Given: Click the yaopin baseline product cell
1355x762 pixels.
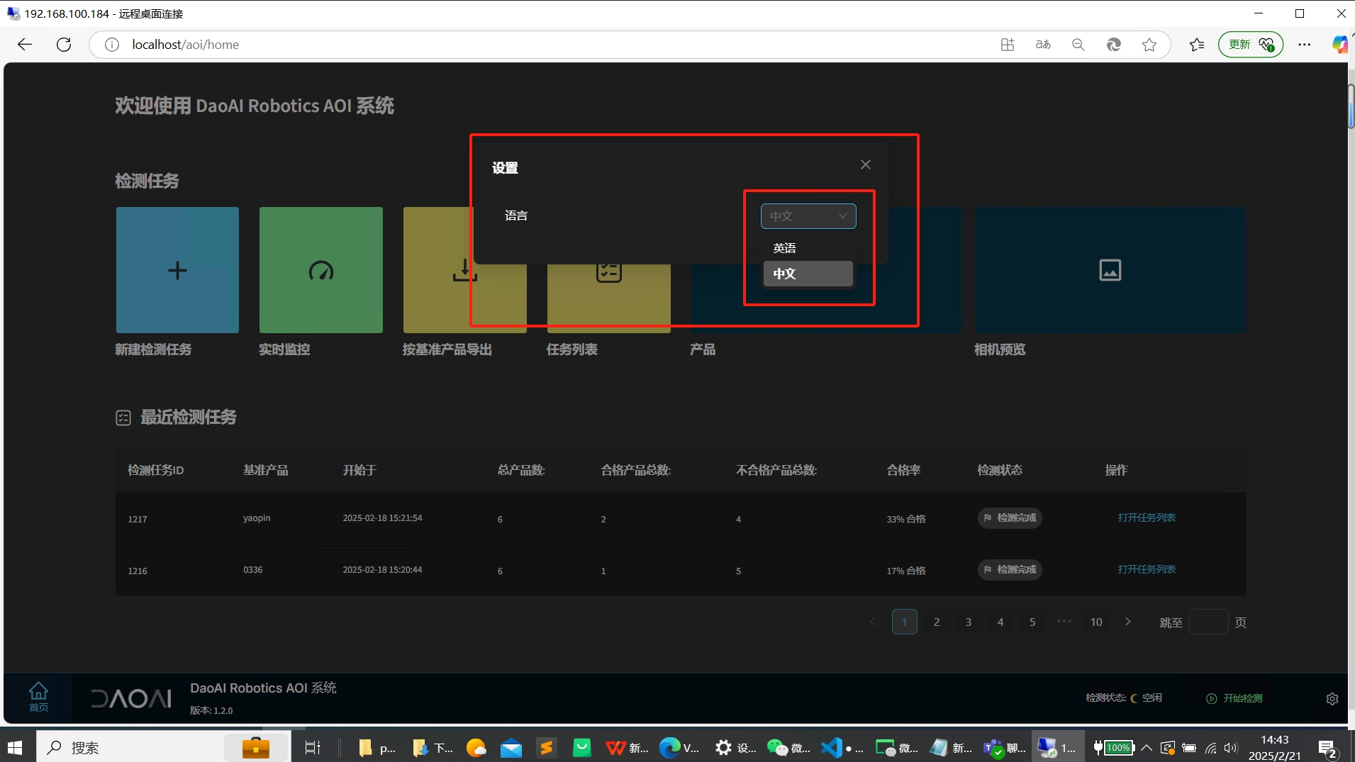Looking at the screenshot, I should 257,518.
